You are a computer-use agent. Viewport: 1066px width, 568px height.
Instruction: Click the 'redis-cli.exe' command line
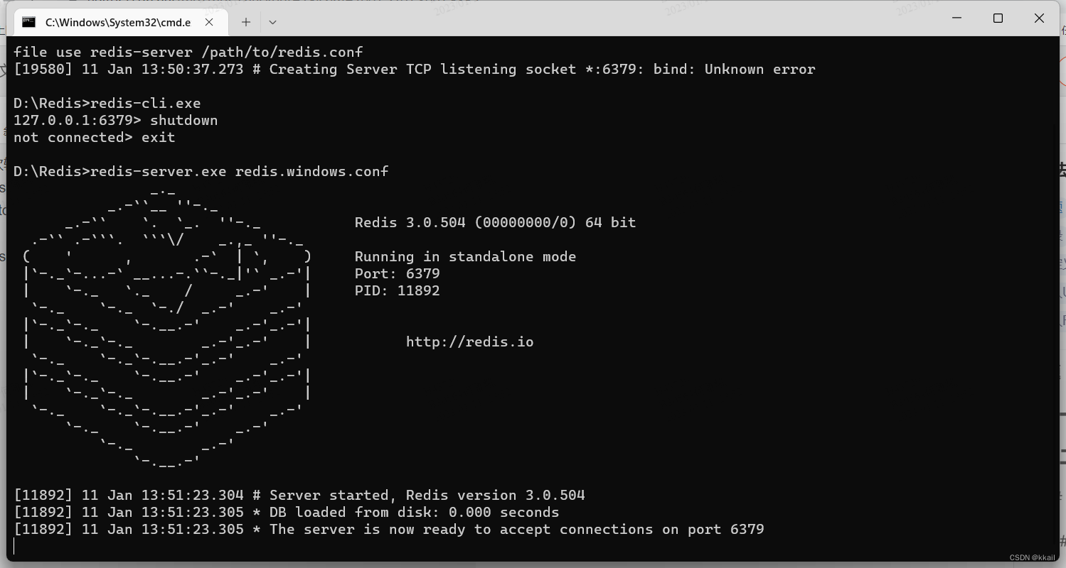tap(107, 104)
